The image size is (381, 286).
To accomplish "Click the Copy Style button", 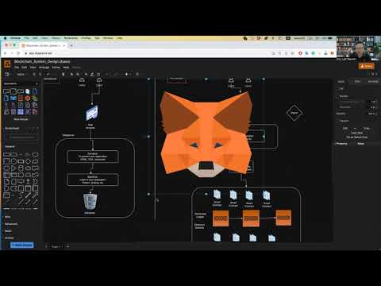I will pos(356,133).
